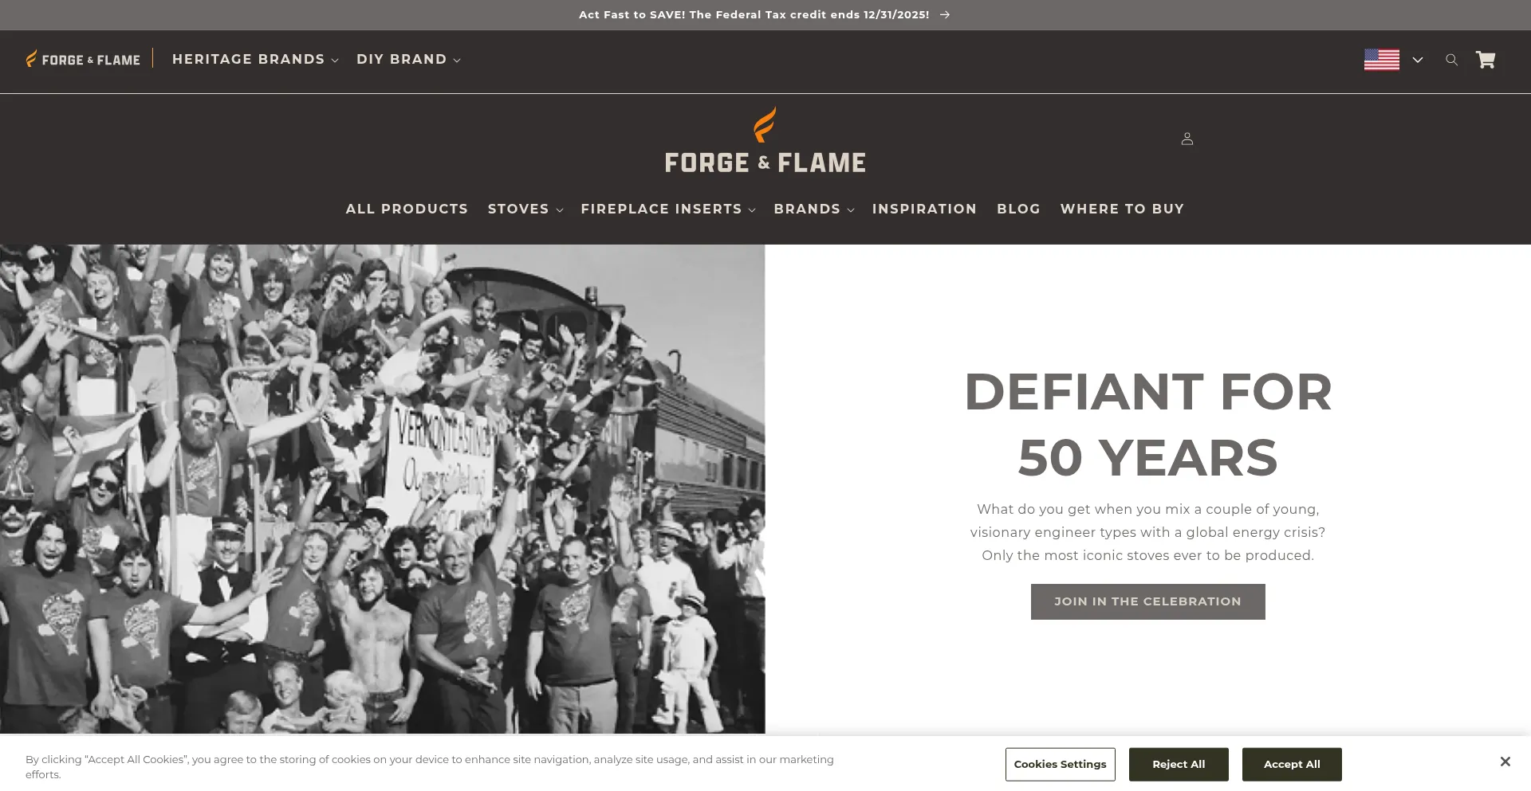The height and width of the screenshot is (791, 1531).
Task: Expand the Heritage Brands dropdown
Action: (x=255, y=60)
